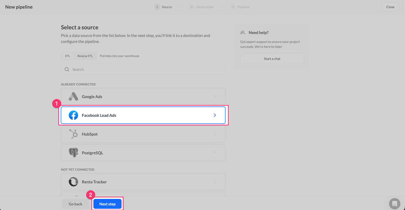Switch to the ETL tab

[x=67, y=56]
